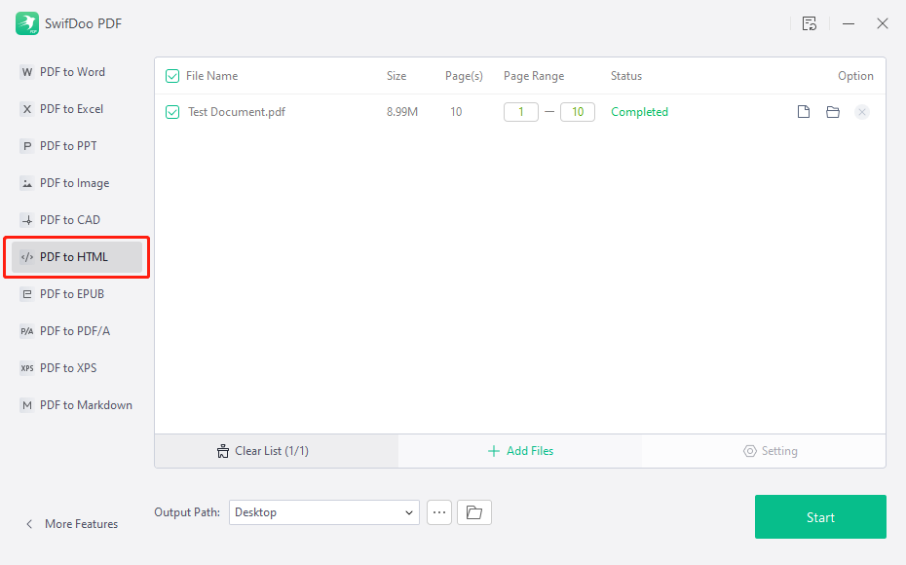Viewport: 906px width, 565px height.
Task: Click the Excel icon beside PDF to Excel
Action: coord(26,109)
